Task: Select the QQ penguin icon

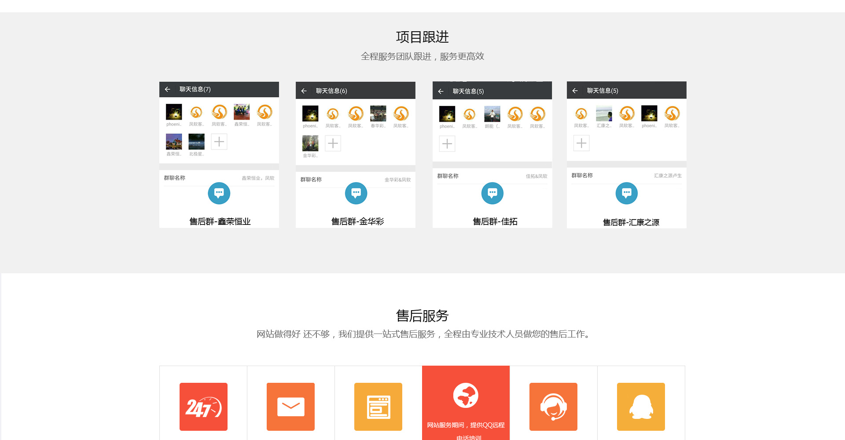Action: click(641, 407)
